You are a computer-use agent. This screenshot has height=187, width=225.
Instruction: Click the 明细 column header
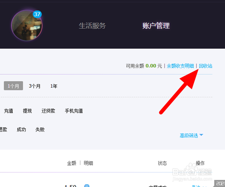pyautogui.click(x=88, y=163)
